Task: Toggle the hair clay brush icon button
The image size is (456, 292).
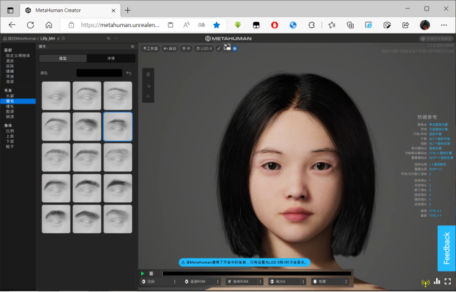Action: [x=218, y=49]
